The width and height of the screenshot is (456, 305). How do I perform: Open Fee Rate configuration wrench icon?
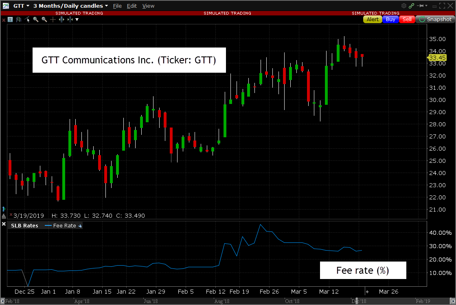point(80,226)
